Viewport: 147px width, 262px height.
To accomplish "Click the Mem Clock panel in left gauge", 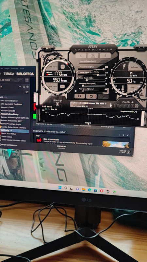I will coord(53,86).
